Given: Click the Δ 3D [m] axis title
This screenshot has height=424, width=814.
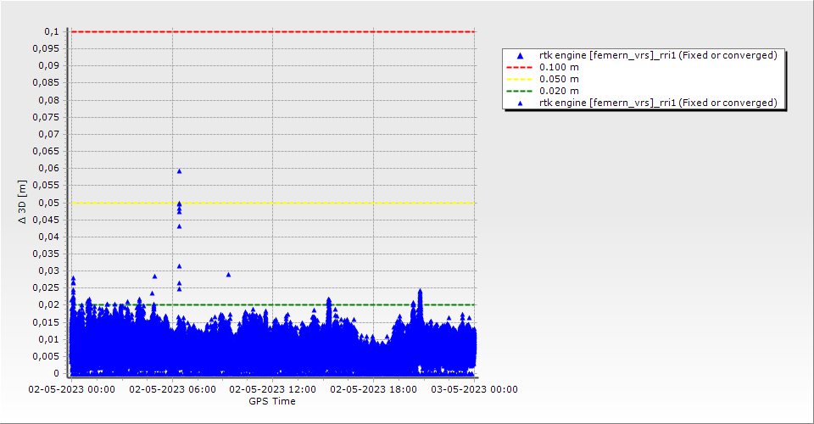Looking at the screenshot, I should pos(23,202).
